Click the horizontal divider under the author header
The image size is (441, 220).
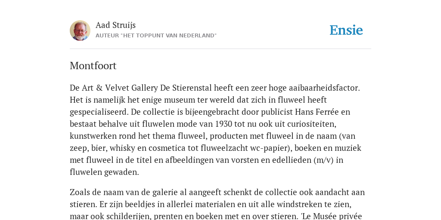tap(220, 49)
